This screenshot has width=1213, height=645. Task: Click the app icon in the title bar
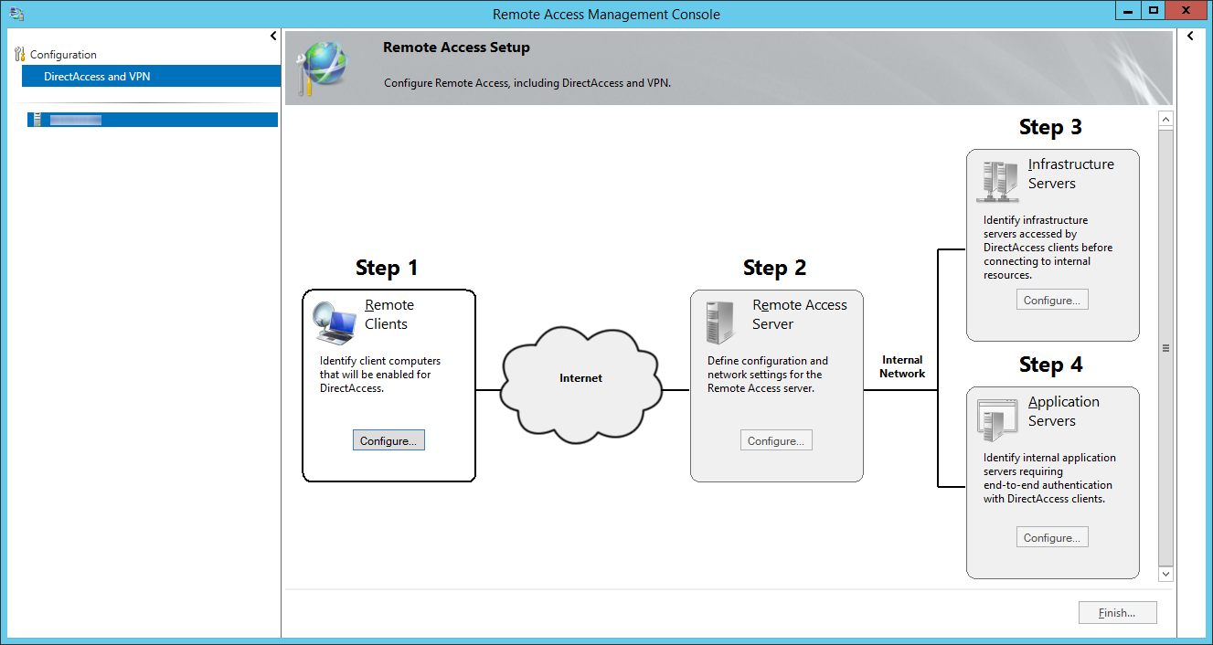(17, 14)
